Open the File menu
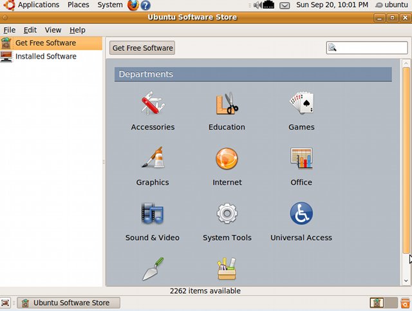Screen dimensions: 412x311 tap(10, 30)
